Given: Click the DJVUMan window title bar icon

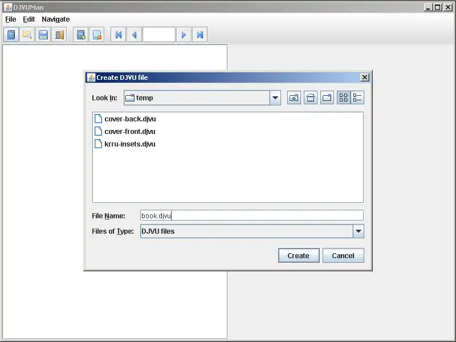Looking at the screenshot, I should pos(8,7).
